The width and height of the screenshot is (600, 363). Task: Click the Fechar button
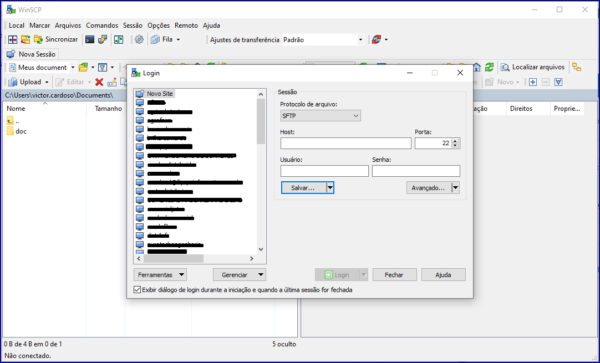coord(394,275)
